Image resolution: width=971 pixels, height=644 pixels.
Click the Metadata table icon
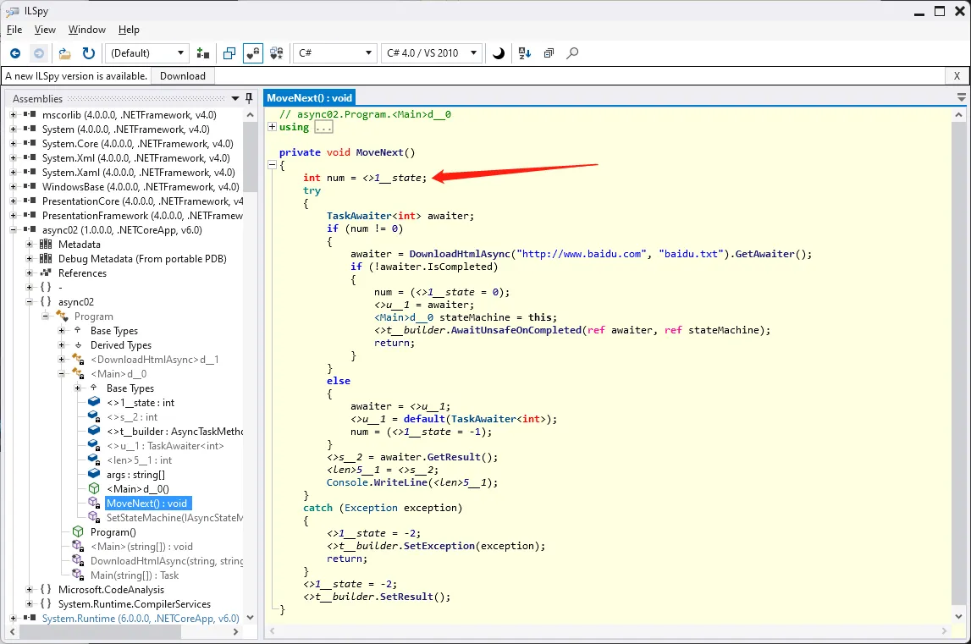point(46,244)
